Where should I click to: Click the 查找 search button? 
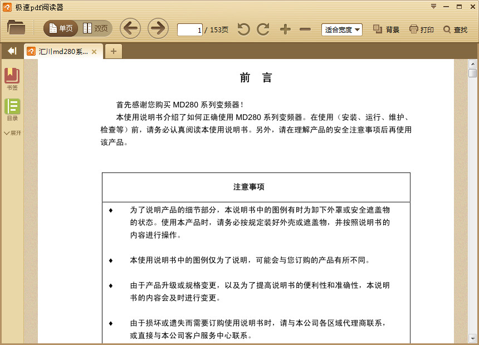tap(455, 29)
